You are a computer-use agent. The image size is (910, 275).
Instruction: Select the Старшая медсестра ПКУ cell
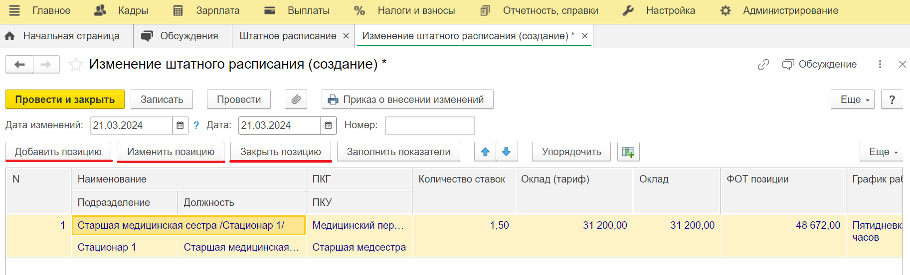pos(360,247)
